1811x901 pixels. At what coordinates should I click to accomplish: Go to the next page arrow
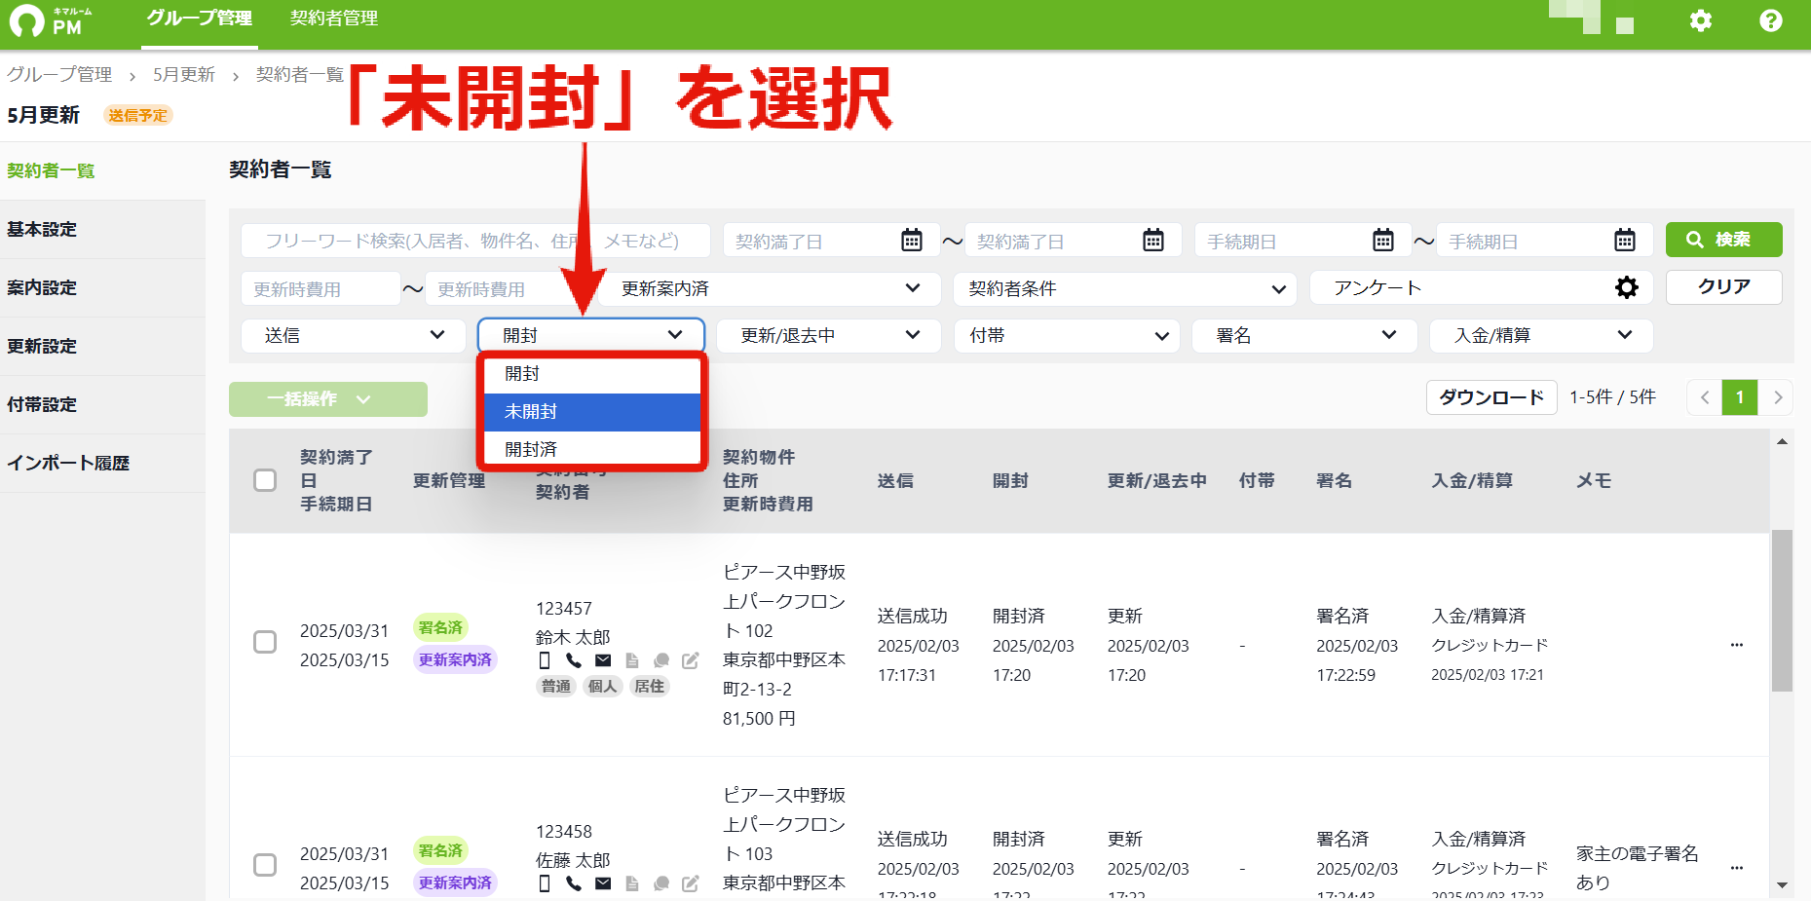click(x=1777, y=397)
